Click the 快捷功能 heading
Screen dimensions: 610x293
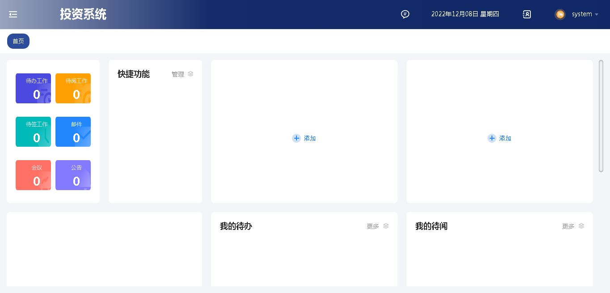(134, 74)
